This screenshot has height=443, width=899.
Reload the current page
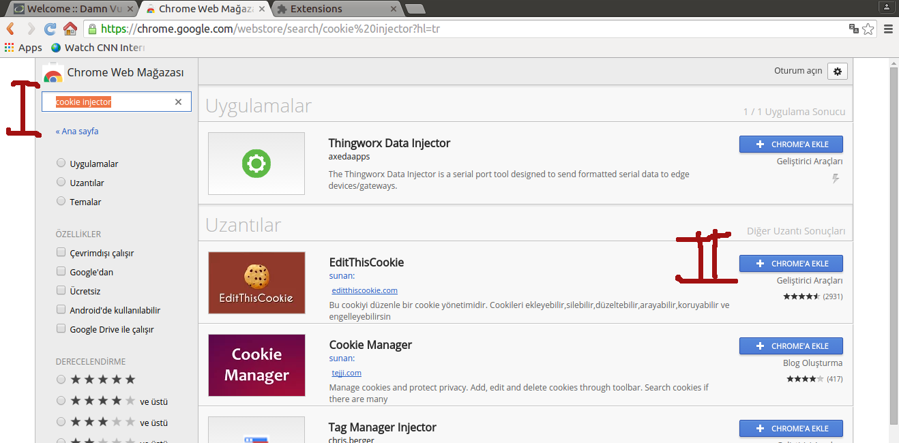(x=50, y=29)
